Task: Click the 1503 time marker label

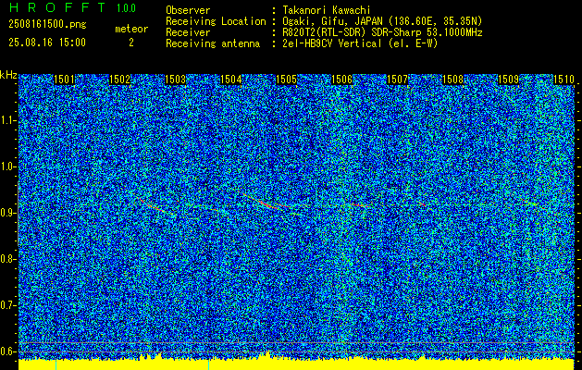Action: (175, 80)
